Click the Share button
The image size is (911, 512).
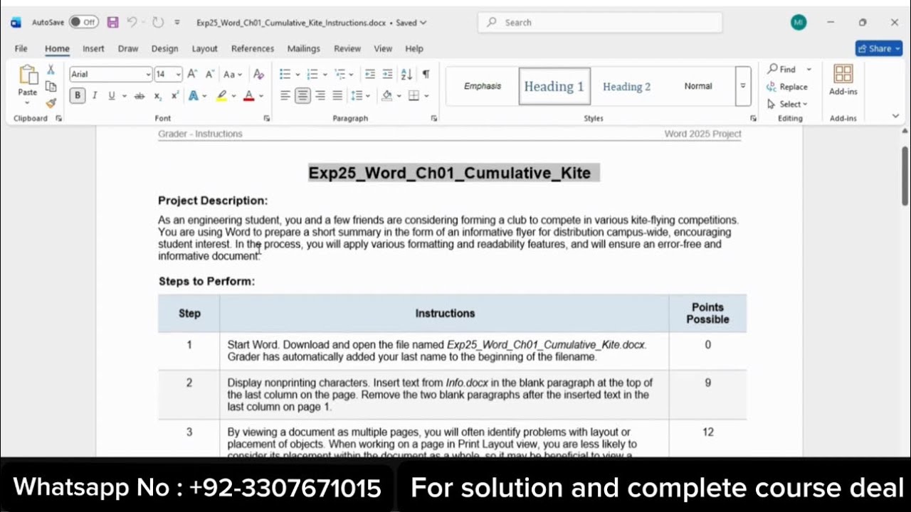[x=879, y=48]
